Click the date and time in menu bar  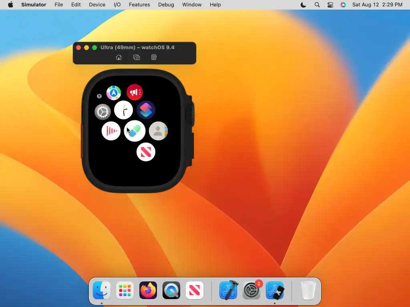coord(377,5)
